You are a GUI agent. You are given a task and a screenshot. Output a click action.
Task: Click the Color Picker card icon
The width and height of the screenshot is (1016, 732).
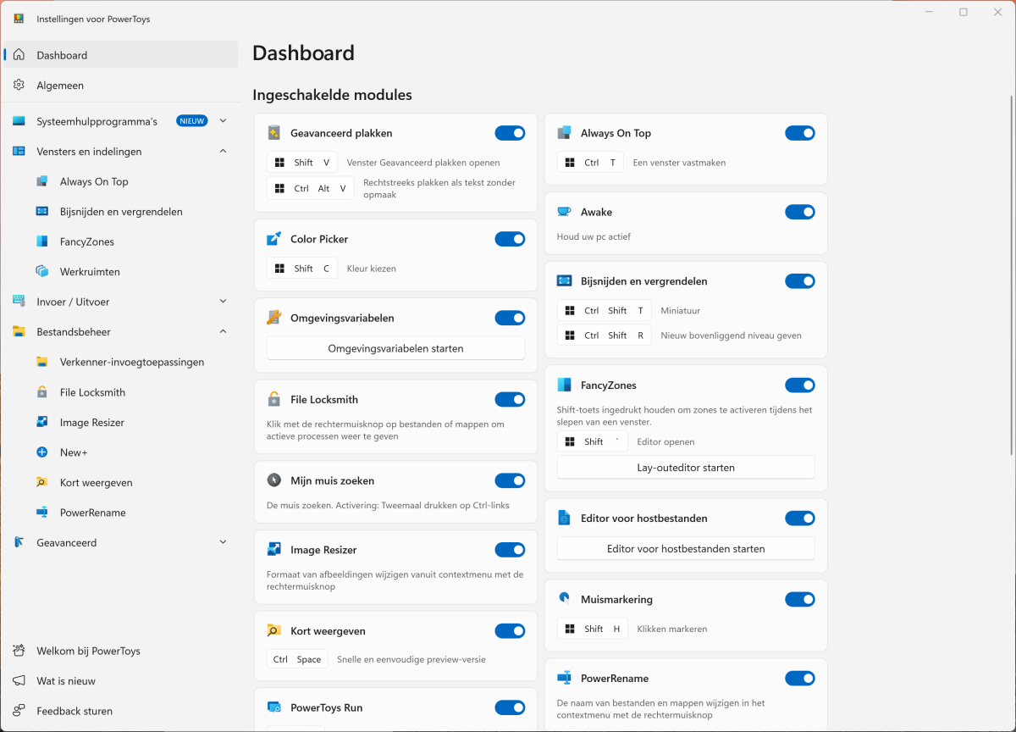[273, 239]
